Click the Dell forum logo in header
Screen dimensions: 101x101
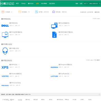(x=7, y=4)
